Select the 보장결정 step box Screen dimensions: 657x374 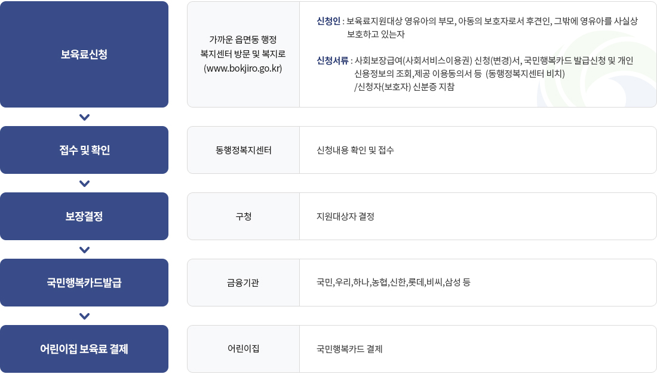coord(84,216)
